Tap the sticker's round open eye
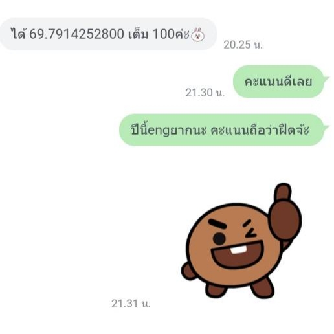 [219, 239]
